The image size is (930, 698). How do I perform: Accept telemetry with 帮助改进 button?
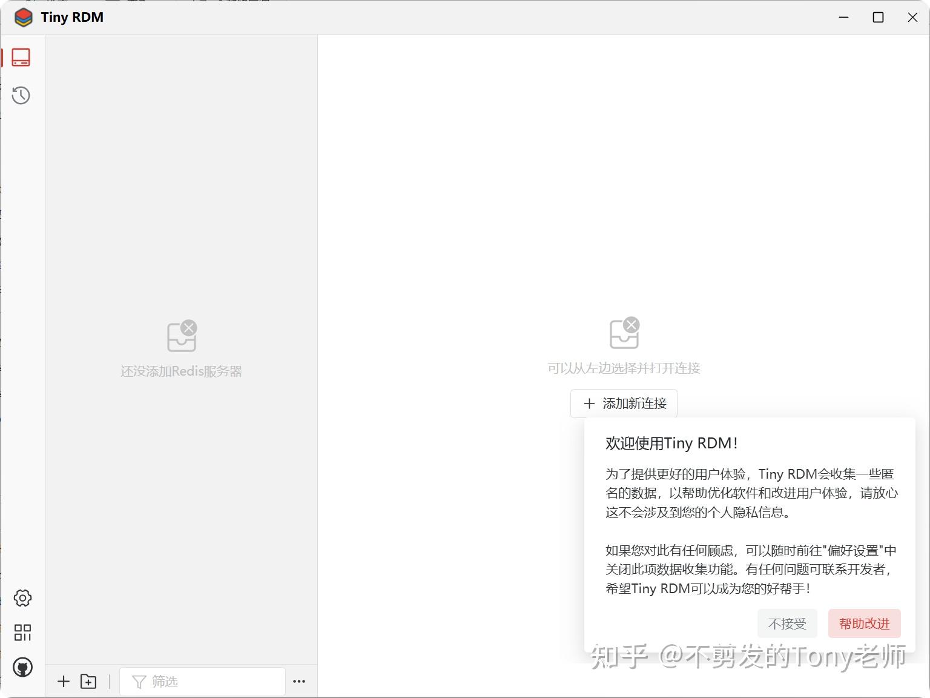(x=864, y=623)
